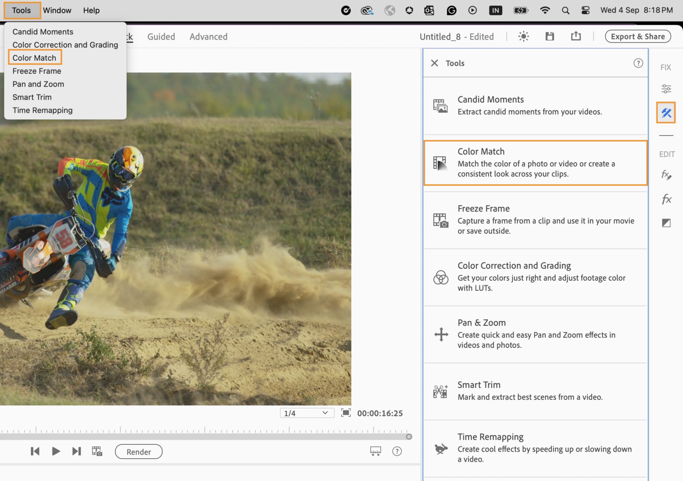683x481 pixels.
Task: Click the motocross video preview frame
Action: pyautogui.click(x=176, y=239)
